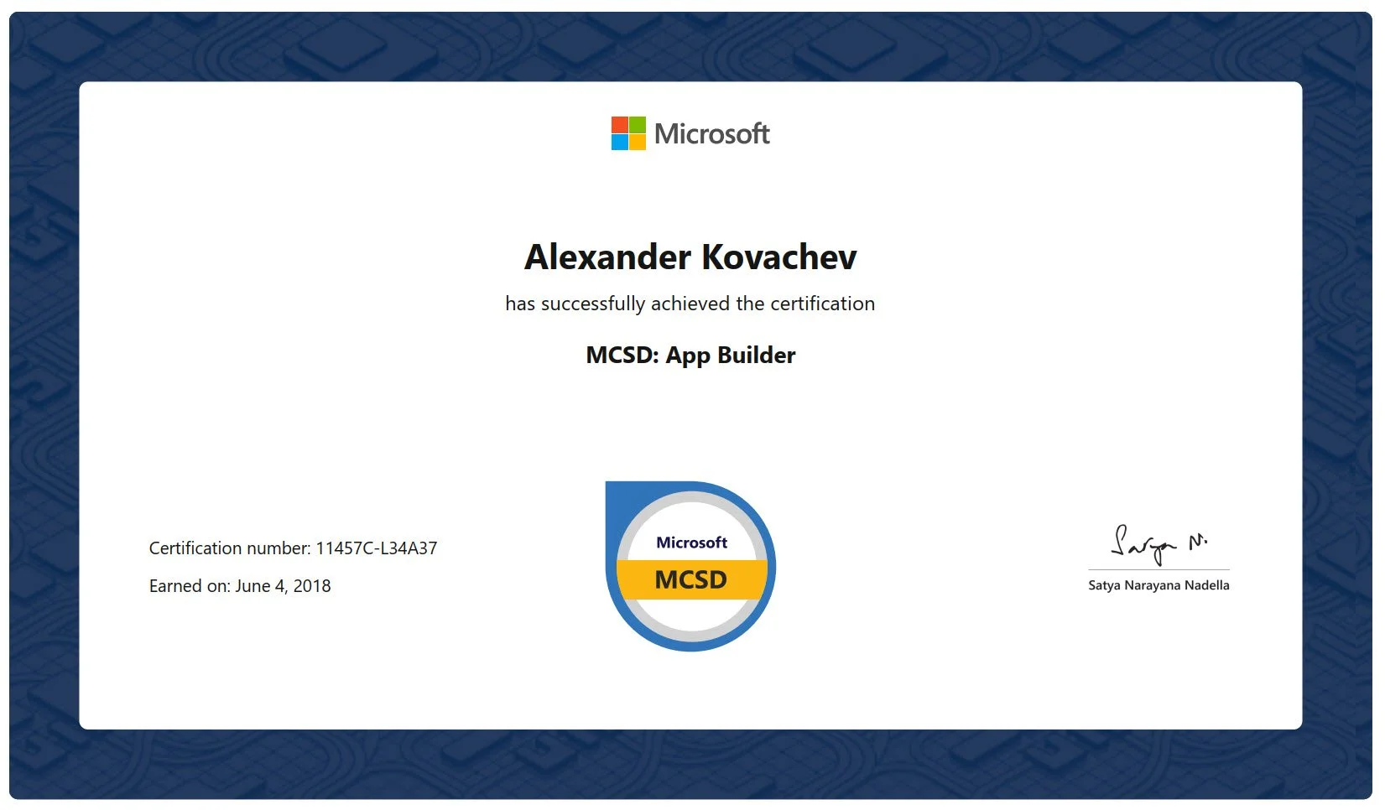This screenshot has height=810, width=1385.
Task: Click the signature underline rule
Action: pyautogui.click(x=1159, y=568)
